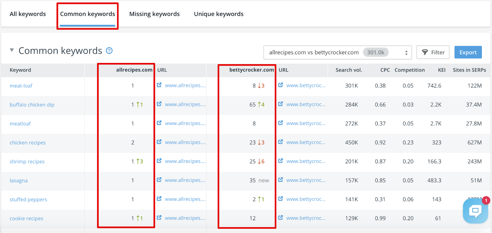
Task: Open allrecipes external link icon for cookie recipes
Action: click(159, 218)
